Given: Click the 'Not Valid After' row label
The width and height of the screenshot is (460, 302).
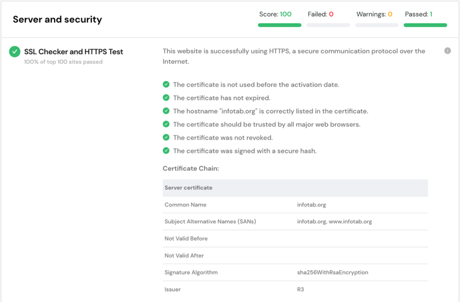Looking at the screenshot, I should 184,256.
